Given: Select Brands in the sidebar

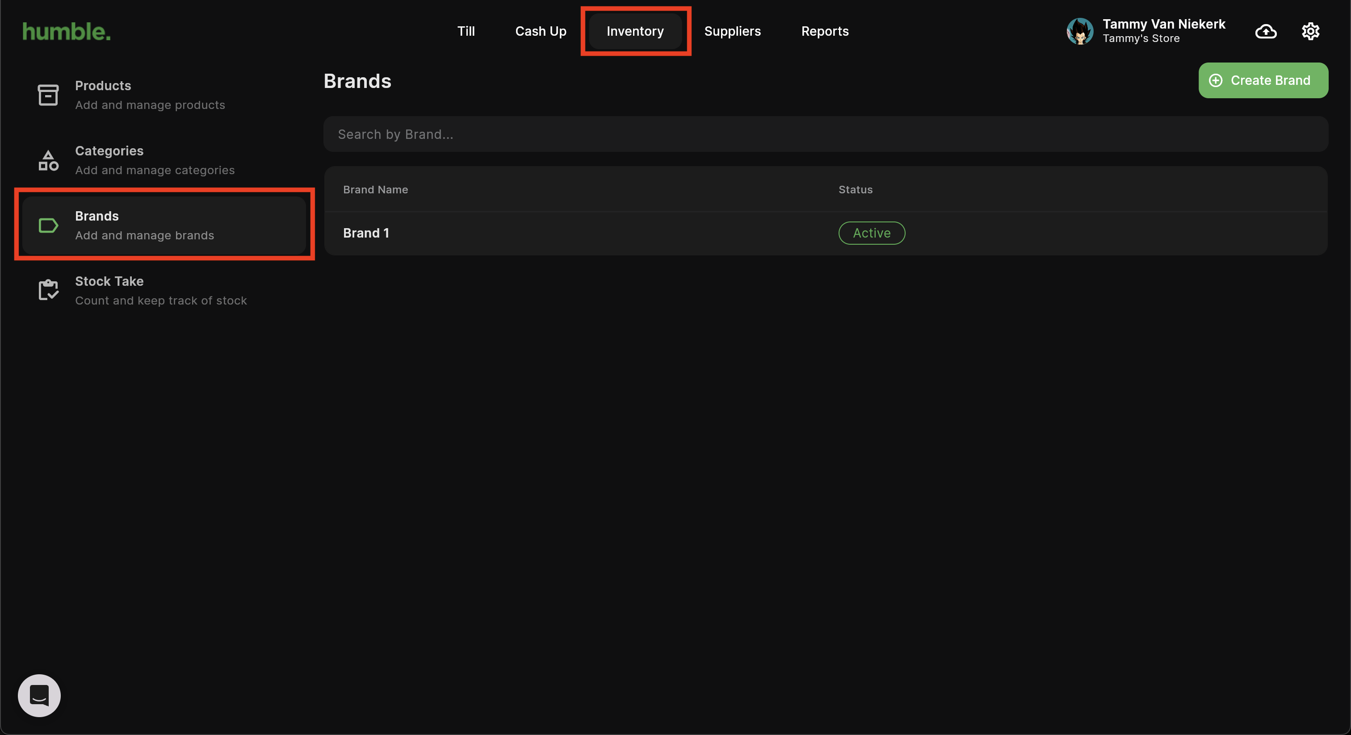Looking at the screenshot, I should click(164, 226).
